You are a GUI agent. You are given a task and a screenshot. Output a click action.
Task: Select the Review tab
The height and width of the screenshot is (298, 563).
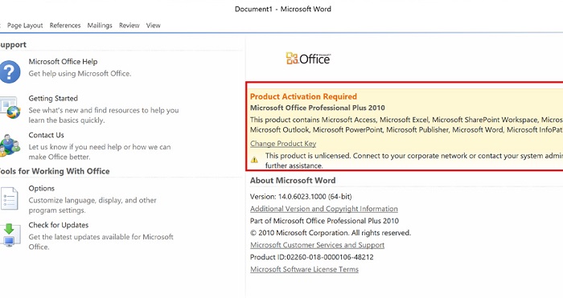pos(129,26)
